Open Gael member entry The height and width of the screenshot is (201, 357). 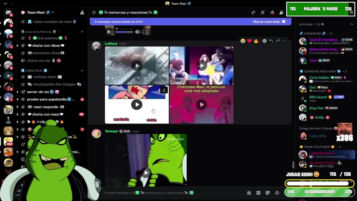click(x=326, y=41)
